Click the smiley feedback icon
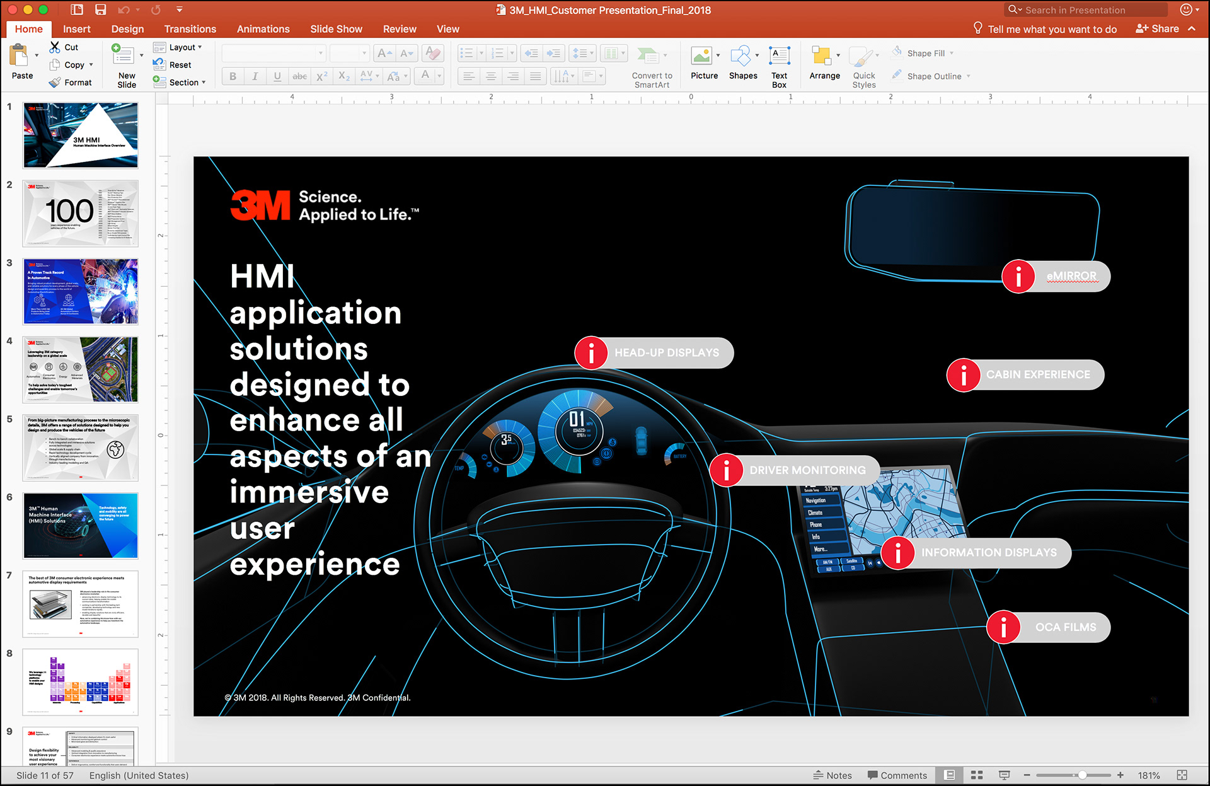1210x786 pixels. [x=1186, y=9]
